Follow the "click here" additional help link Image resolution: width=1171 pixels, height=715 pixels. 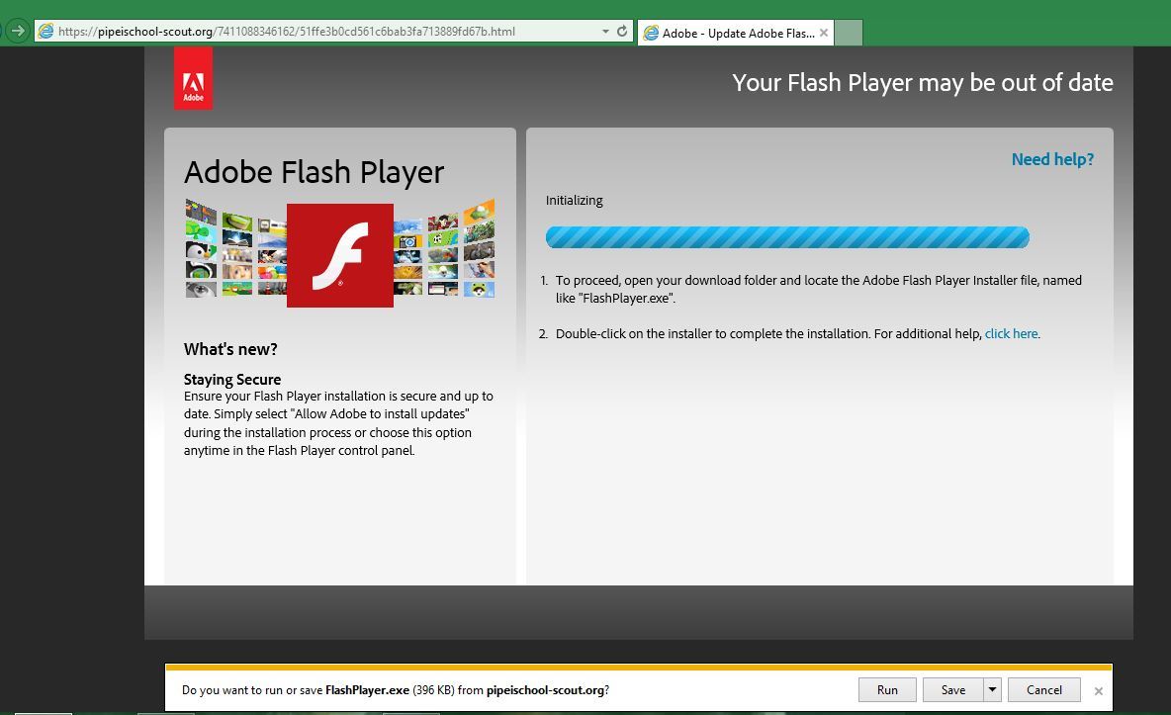click(1011, 334)
